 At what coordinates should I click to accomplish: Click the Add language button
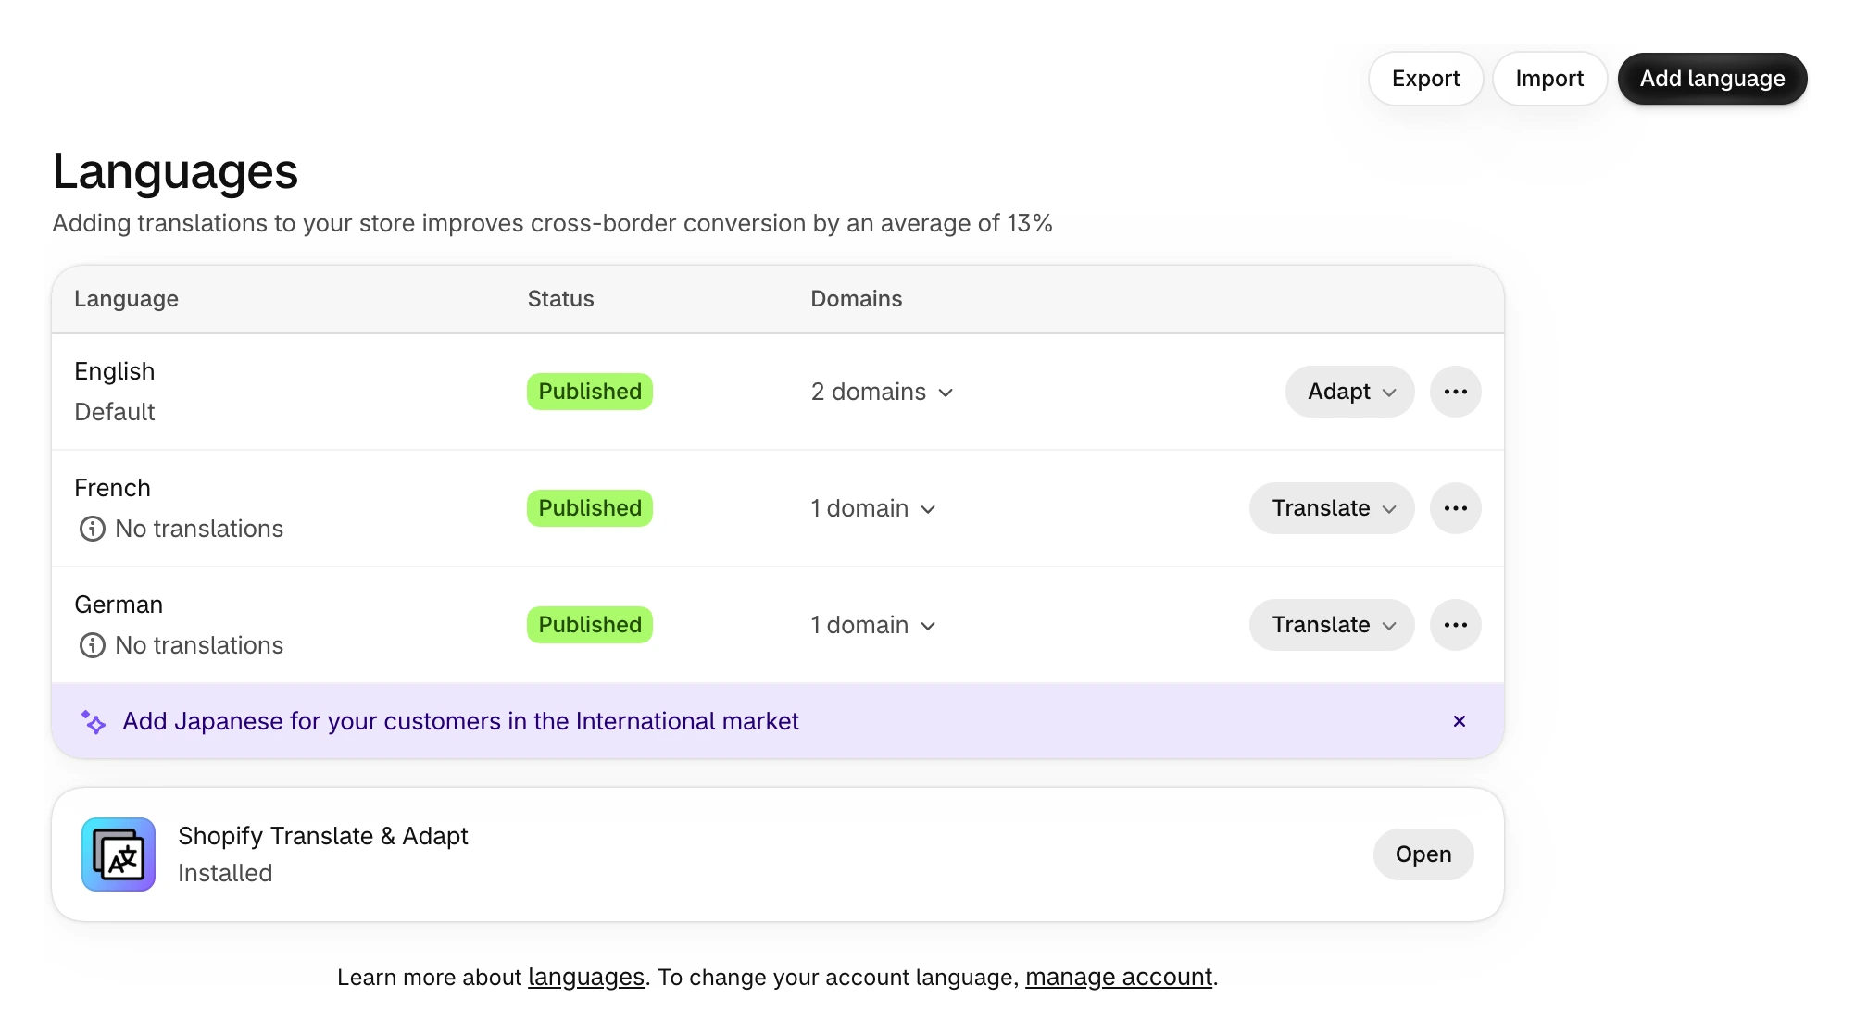[x=1711, y=79]
